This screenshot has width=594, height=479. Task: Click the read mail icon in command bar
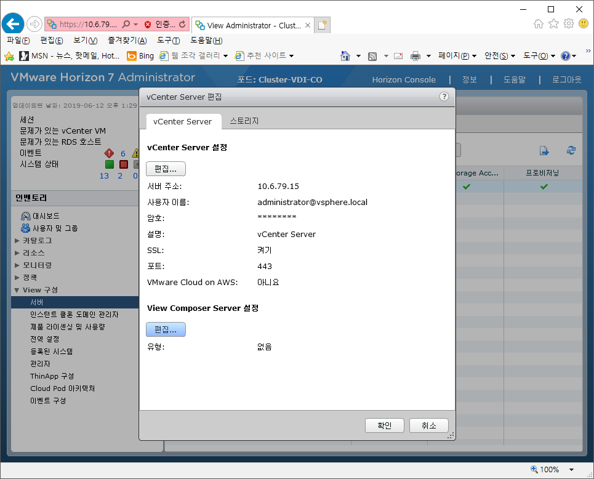[398, 56]
